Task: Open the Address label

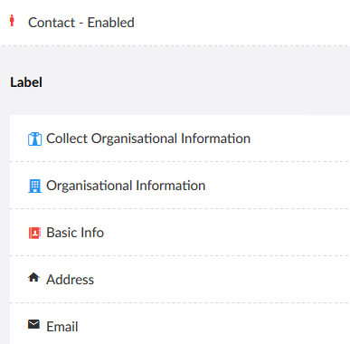Action: click(70, 280)
